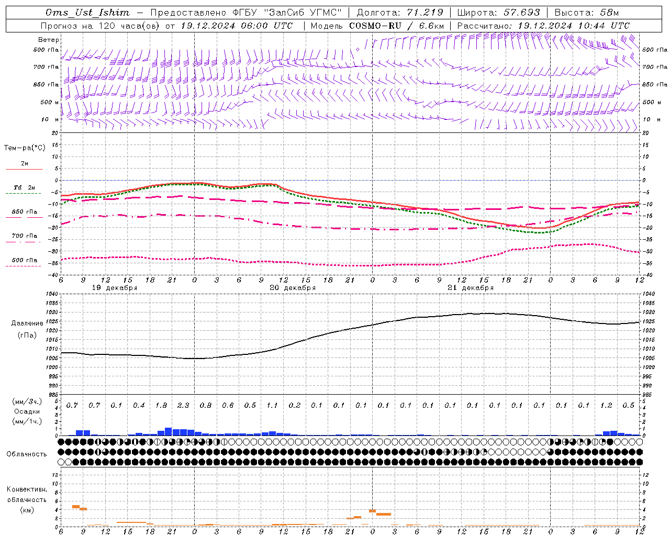Click the provider text ФГБУ "ЗапСиб УГМС"

[287, 13]
